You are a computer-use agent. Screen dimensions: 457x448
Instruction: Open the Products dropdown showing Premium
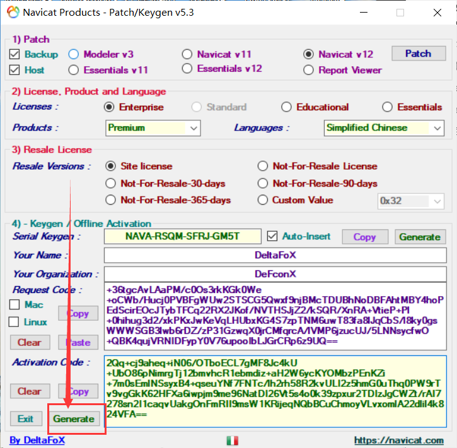coord(153,128)
